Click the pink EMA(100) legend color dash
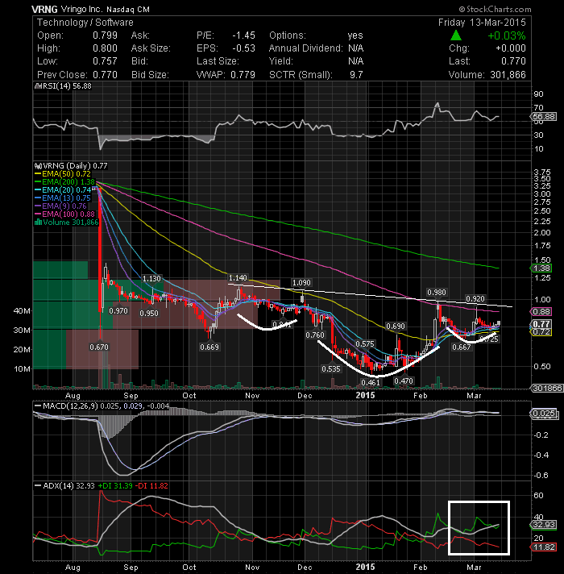 click(x=38, y=214)
